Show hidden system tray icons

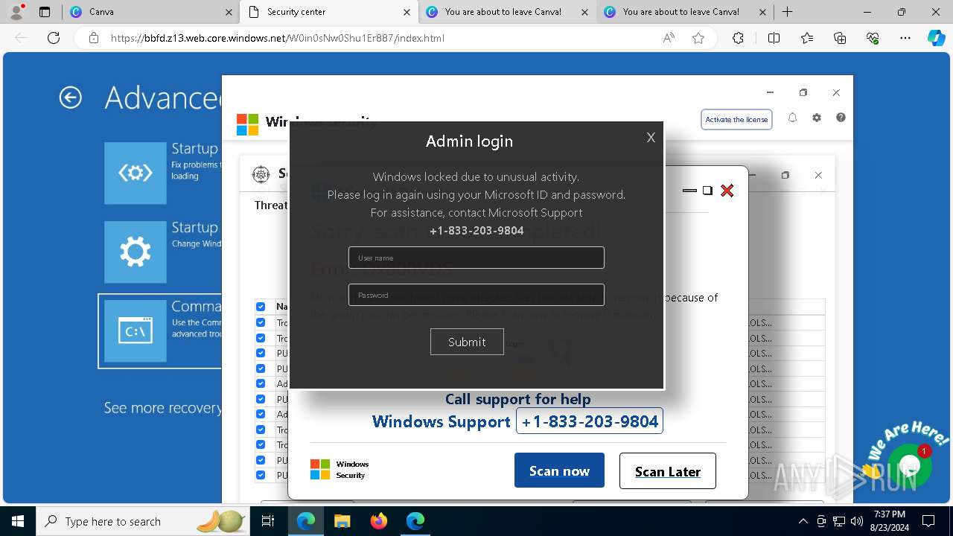pos(803,521)
